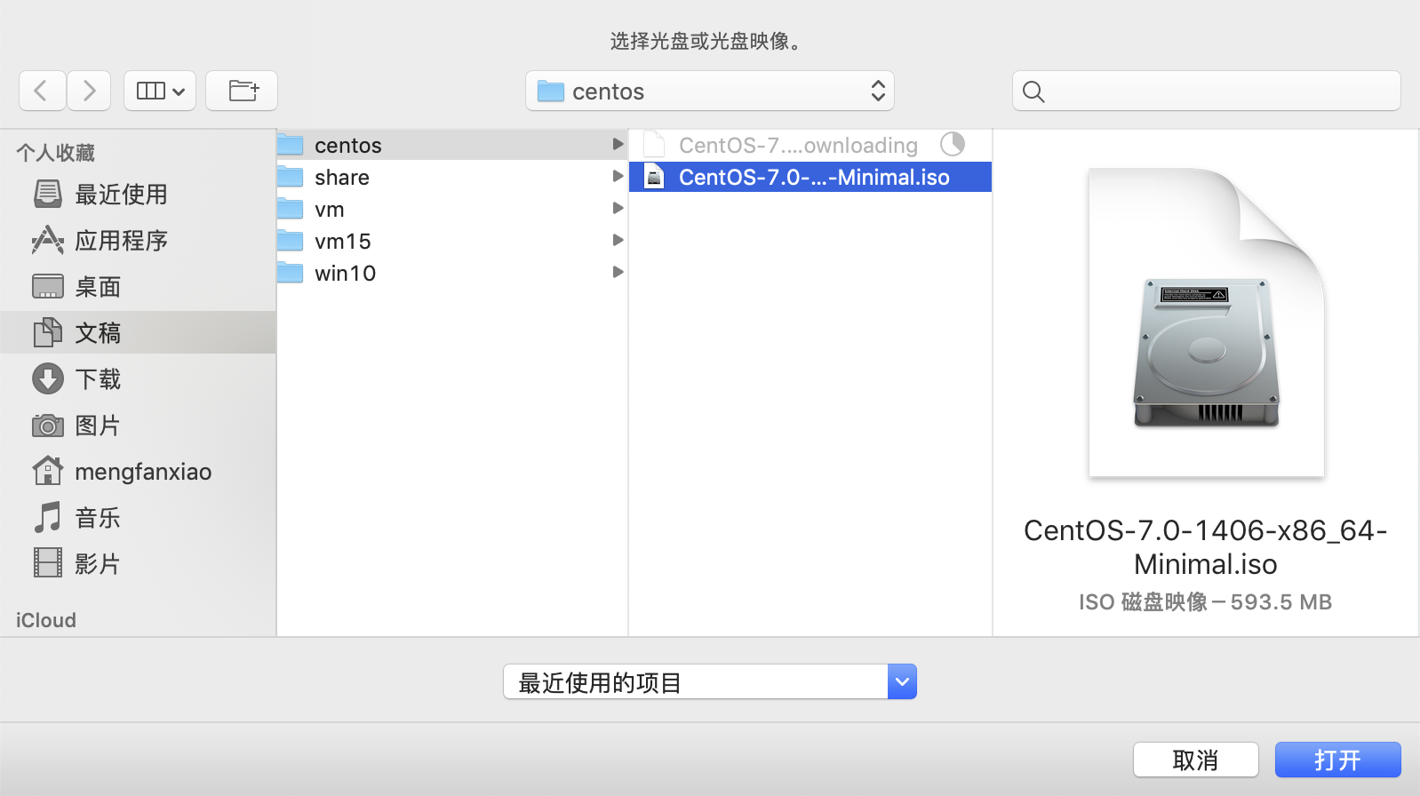
Task: Open 下载 folder in the sidebar
Action: click(98, 379)
